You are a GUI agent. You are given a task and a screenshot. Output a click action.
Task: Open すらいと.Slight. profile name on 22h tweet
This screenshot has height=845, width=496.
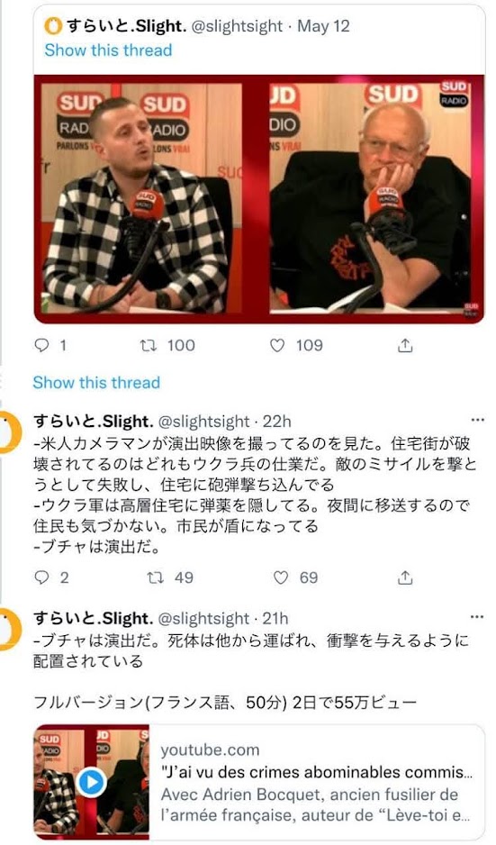94,421
